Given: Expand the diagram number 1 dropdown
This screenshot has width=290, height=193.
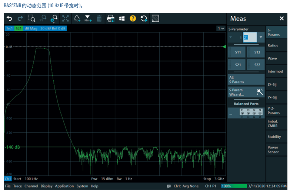Looking at the screenshot, I should point(221,28).
